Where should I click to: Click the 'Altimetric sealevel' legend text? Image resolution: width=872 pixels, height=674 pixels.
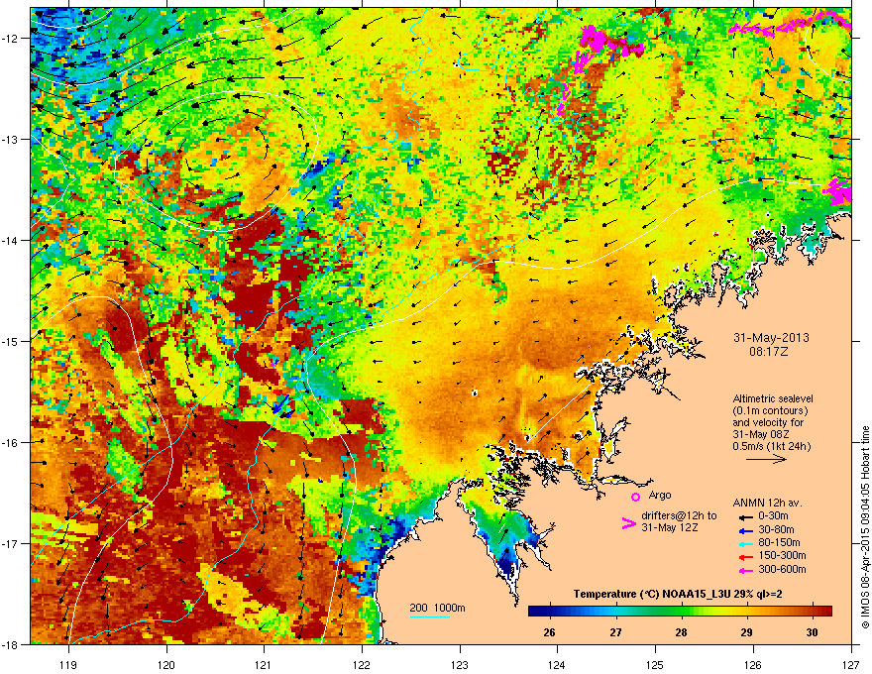pyautogui.click(x=773, y=398)
